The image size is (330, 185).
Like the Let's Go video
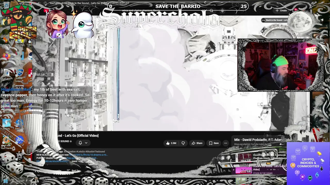pos(171,143)
